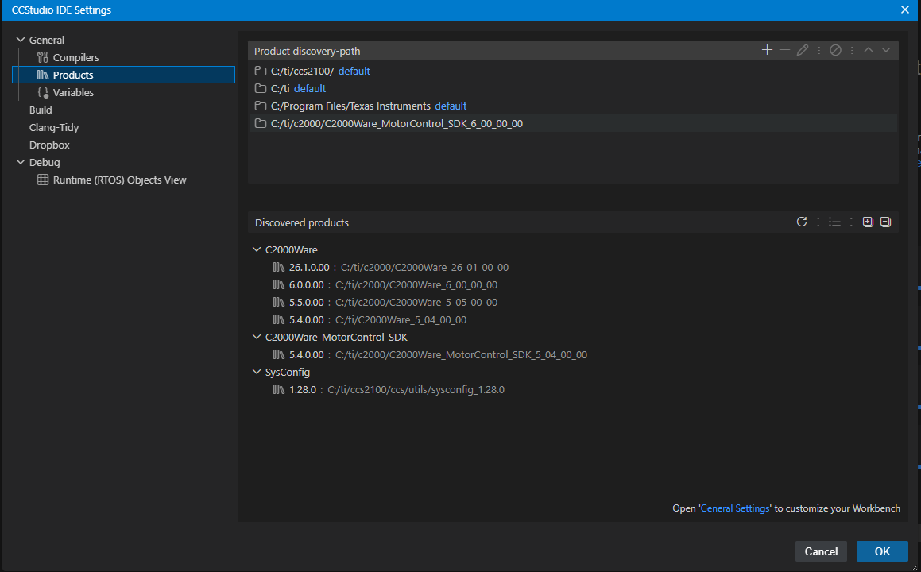
Task: Click the folder icon for Program Files/Texas Instruments
Action: (x=260, y=106)
